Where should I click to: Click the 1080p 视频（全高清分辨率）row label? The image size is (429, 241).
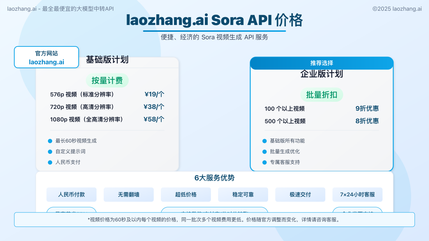87,119
